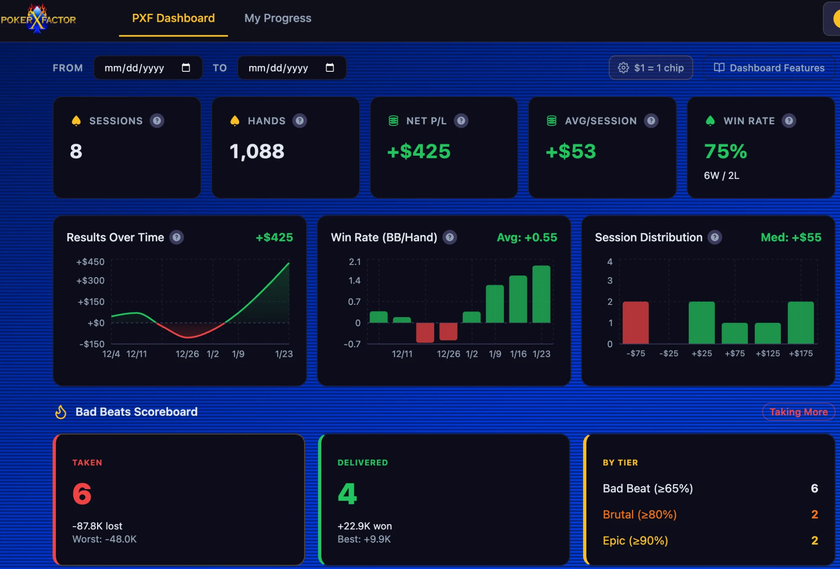Click the +22.9K won text
The height and width of the screenshot is (569, 840).
[x=365, y=526]
